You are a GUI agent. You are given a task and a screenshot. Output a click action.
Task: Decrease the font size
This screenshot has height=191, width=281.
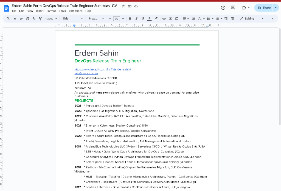click(110, 19)
